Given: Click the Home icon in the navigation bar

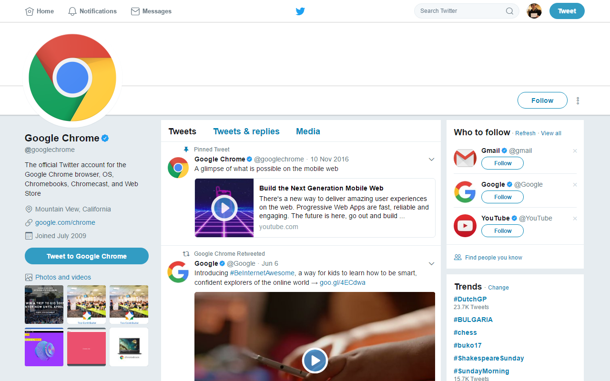Looking at the screenshot, I should pyautogui.click(x=29, y=10).
